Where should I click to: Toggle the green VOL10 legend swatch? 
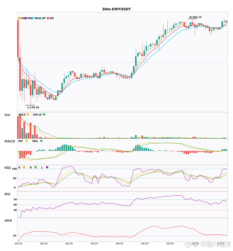coord(44,114)
